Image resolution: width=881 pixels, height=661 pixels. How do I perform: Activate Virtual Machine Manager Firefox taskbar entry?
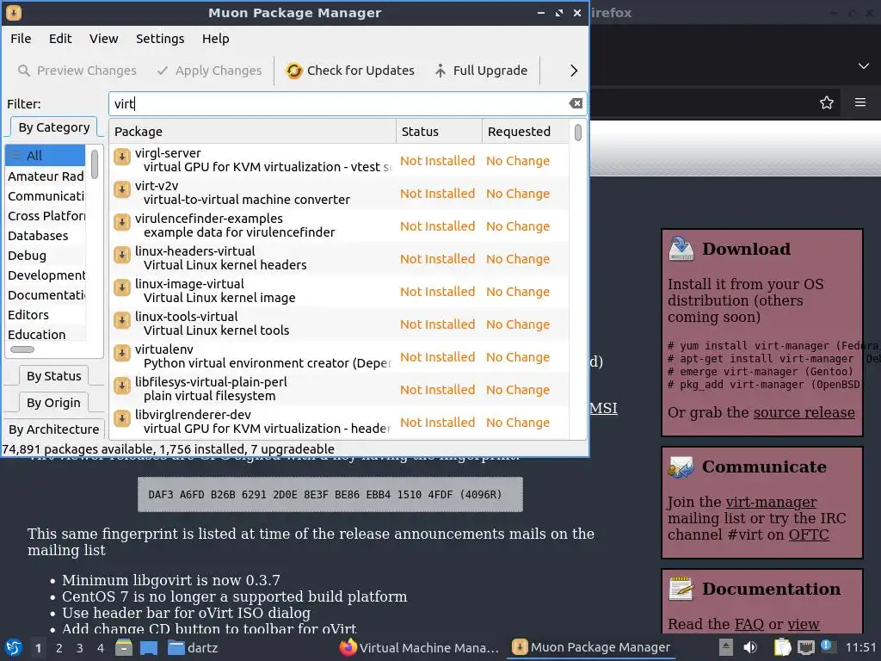(x=419, y=647)
